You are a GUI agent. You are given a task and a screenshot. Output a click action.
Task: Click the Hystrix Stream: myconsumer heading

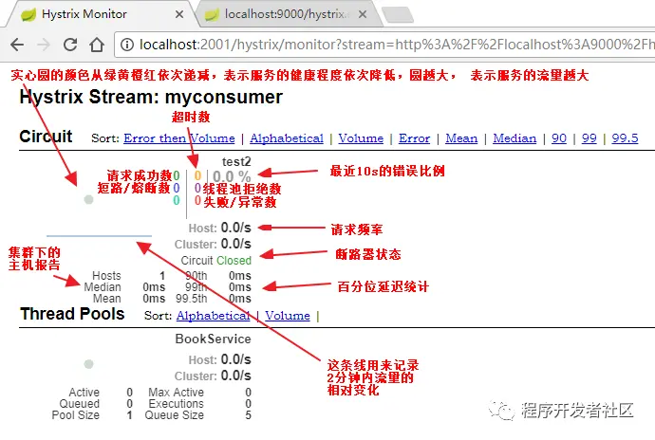pos(151,98)
